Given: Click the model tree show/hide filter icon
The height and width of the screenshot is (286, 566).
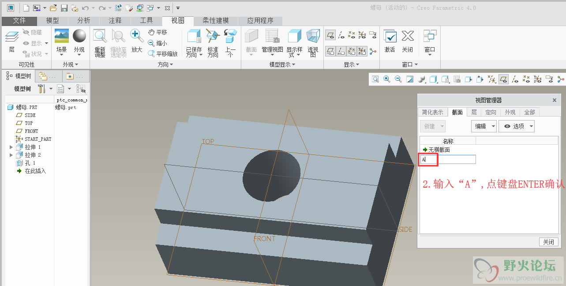Looking at the screenshot, I should (81, 89).
